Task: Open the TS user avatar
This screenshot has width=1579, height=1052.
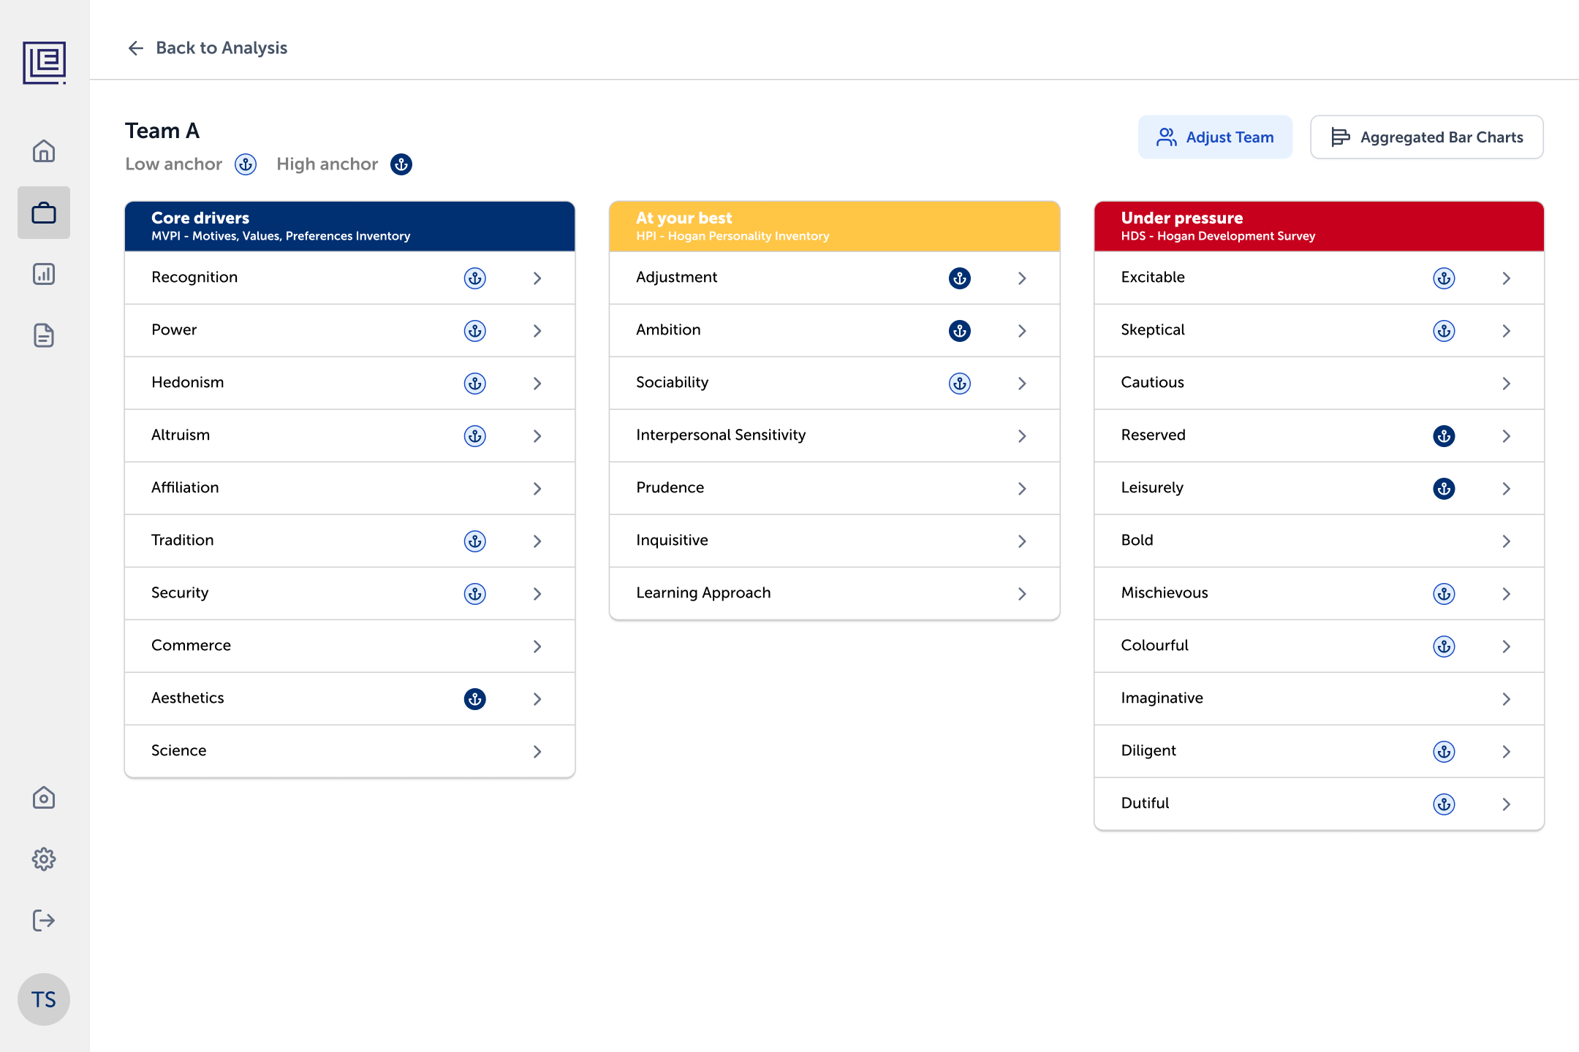Action: (44, 999)
